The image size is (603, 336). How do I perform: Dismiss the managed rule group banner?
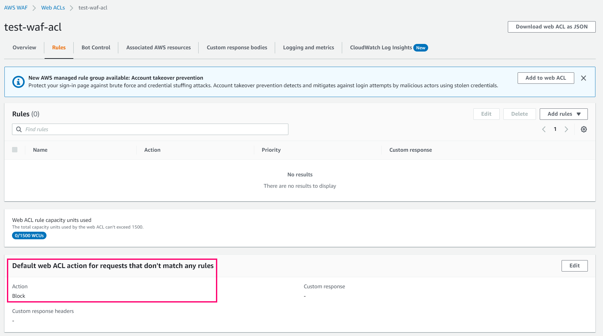(583, 78)
